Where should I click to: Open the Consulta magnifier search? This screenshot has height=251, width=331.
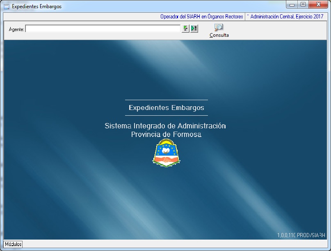pyautogui.click(x=219, y=31)
